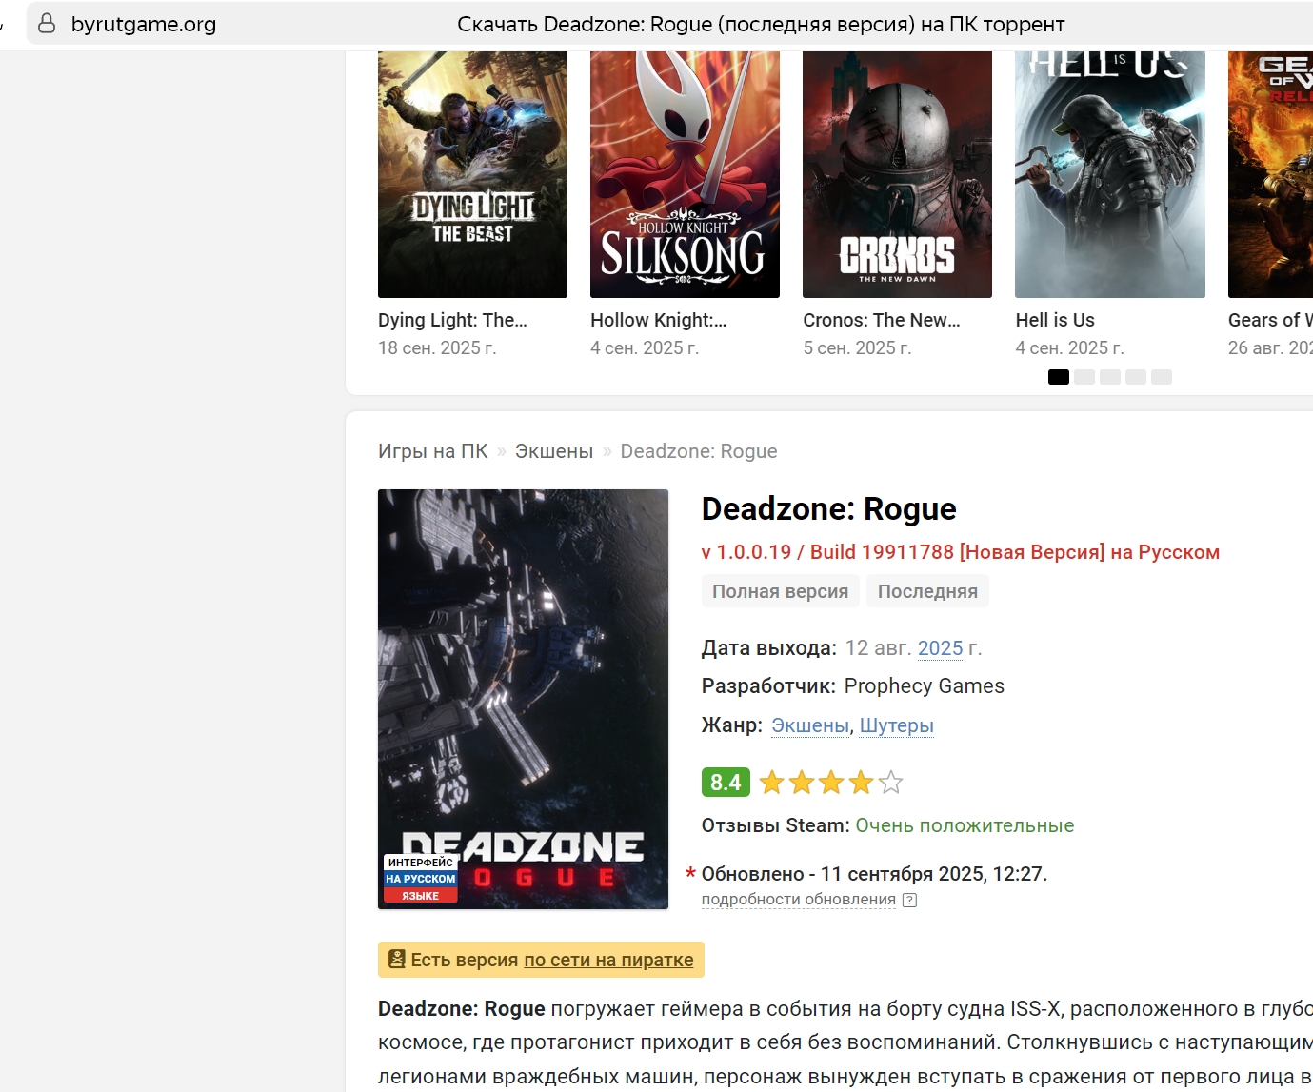1313x1092 pixels.
Task: Open the по сети на пиратке link
Action: (608, 960)
